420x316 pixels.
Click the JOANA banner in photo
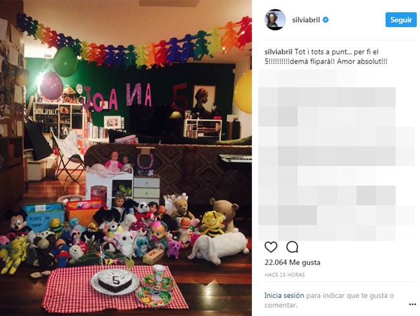pos(118,98)
